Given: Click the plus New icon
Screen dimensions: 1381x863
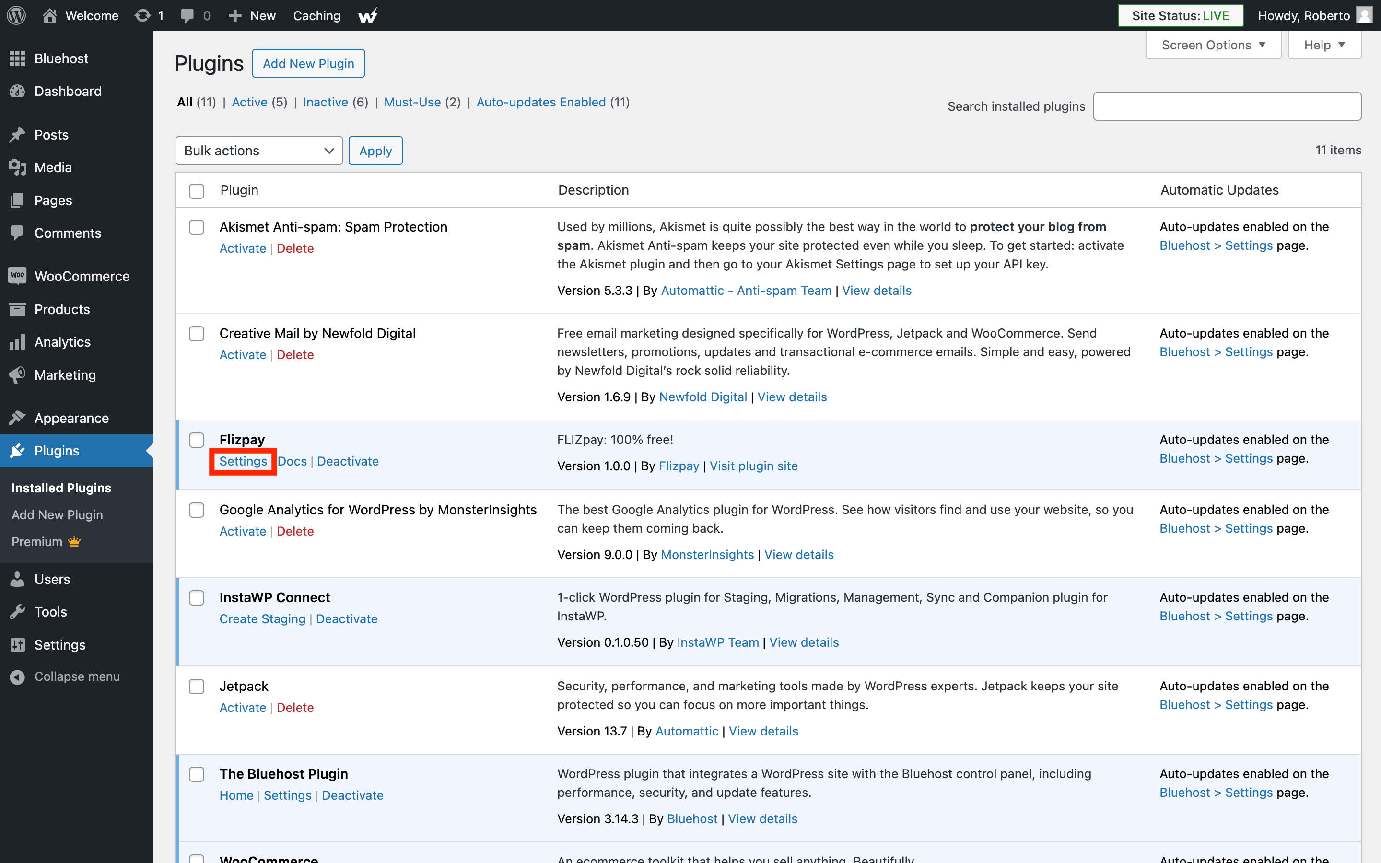Looking at the screenshot, I should [x=235, y=15].
